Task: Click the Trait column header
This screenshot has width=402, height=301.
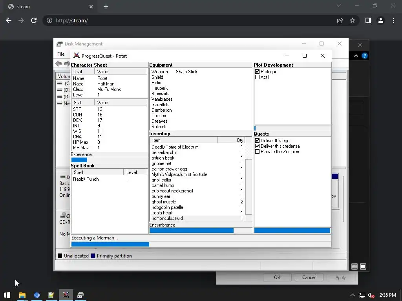Action: pos(83,72)
